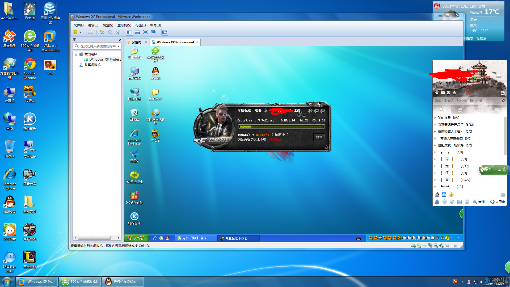Take a snapshot with the snapshot toolbar icon
The image size is (510, 287).
coord(102,32)
